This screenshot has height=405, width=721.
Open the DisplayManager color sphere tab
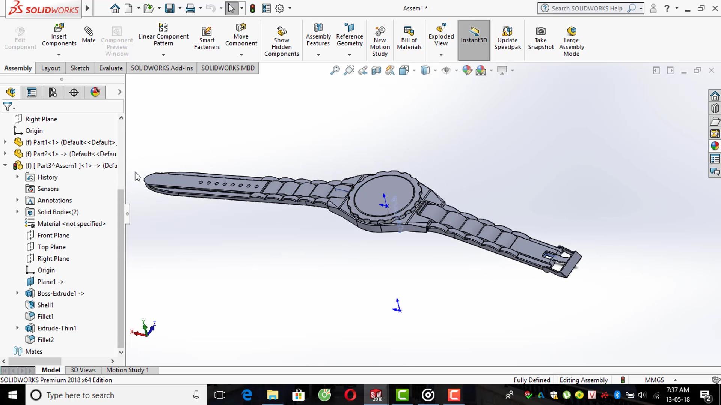95,92
